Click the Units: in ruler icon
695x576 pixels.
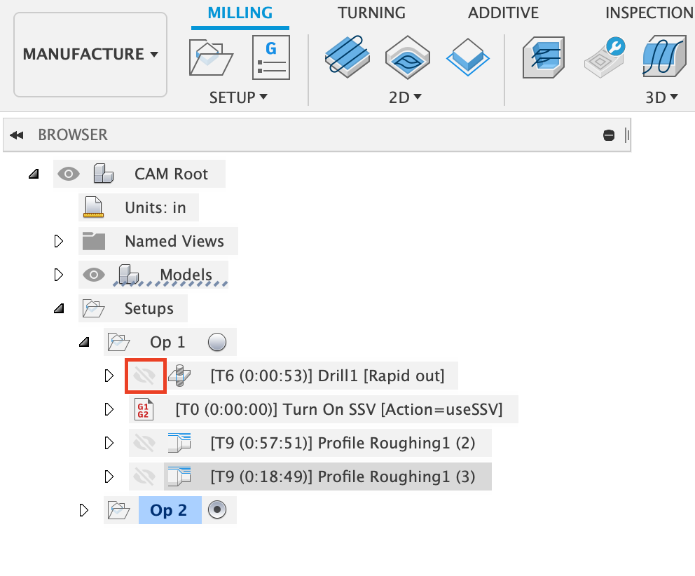pos(93,207)
